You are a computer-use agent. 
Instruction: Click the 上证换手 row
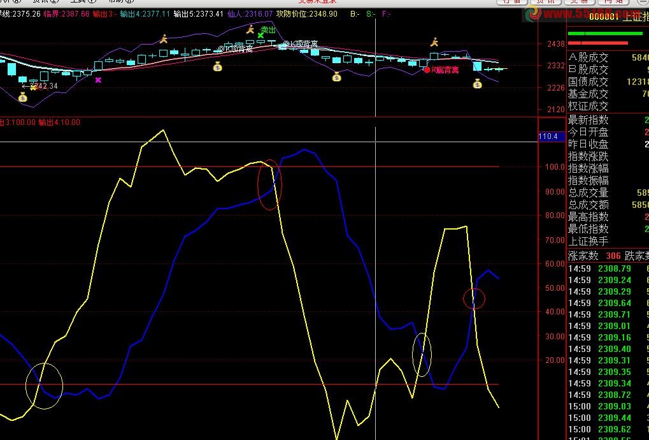[608, 241]
